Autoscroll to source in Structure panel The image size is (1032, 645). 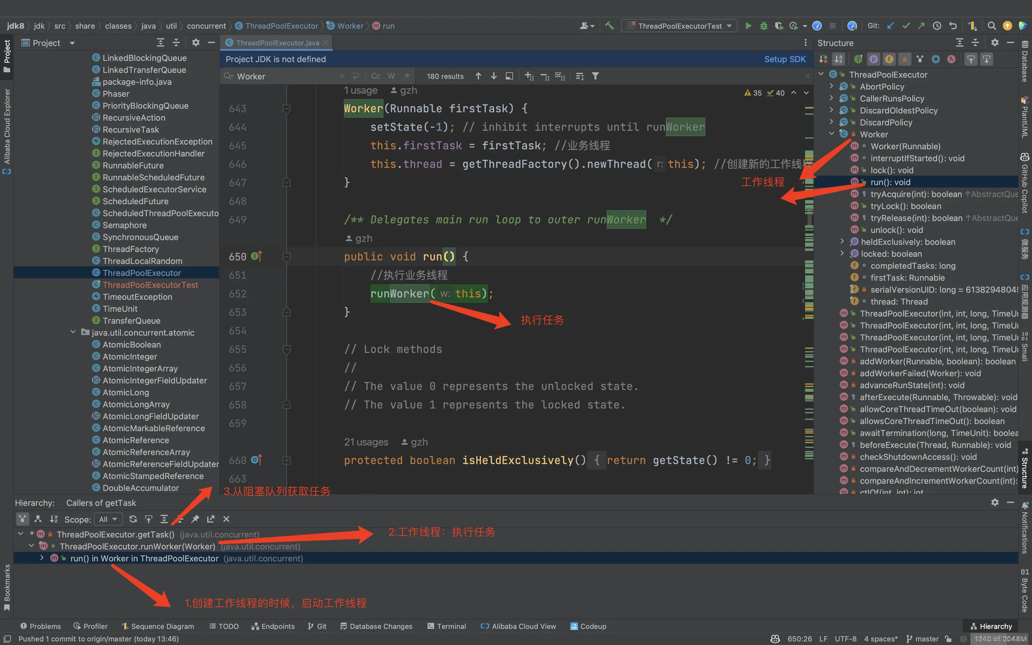971,59
